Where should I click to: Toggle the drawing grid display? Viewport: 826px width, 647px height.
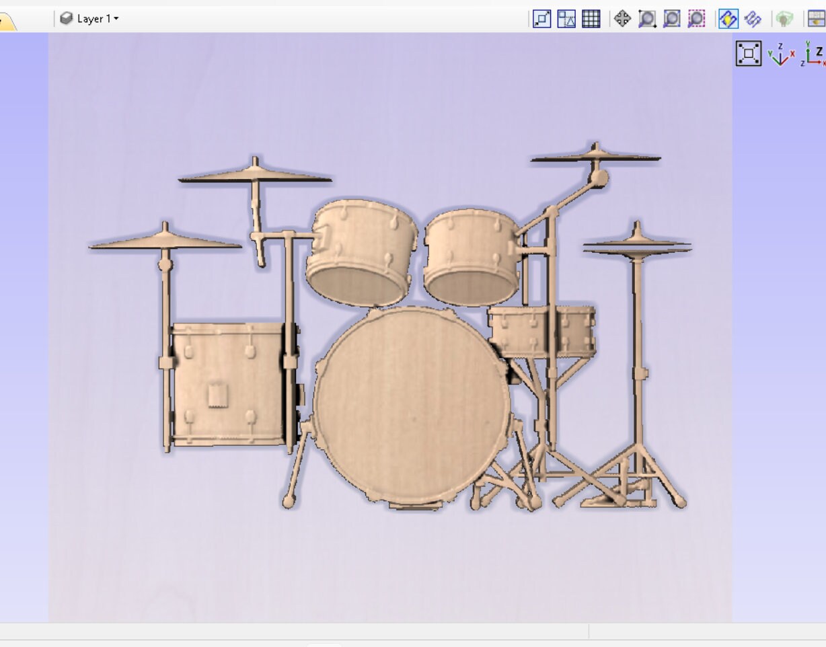pyautogui.click(x=590, y=19)
